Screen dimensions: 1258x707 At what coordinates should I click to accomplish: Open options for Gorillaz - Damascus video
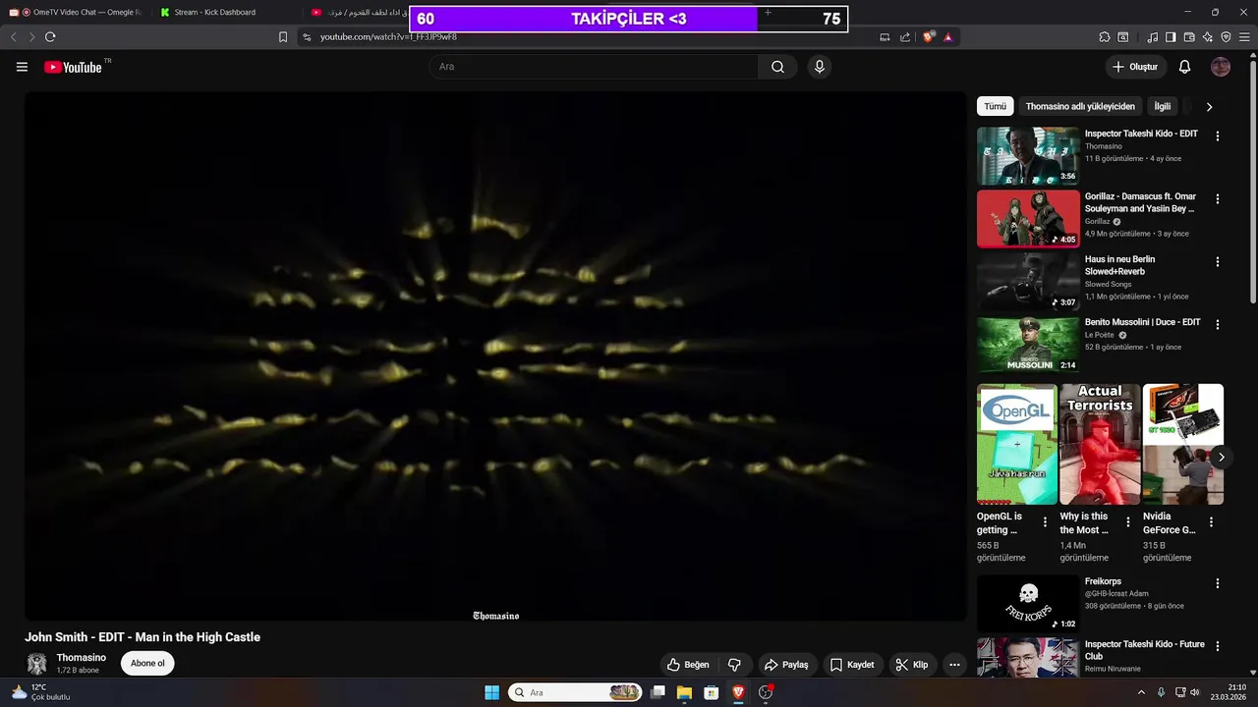(x=1218, y=198)
